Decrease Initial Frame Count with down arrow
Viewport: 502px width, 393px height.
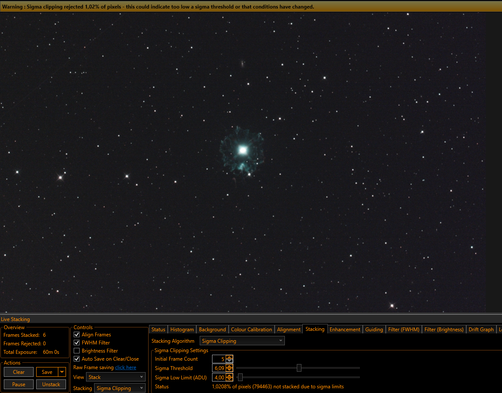[x=229, y=361]
